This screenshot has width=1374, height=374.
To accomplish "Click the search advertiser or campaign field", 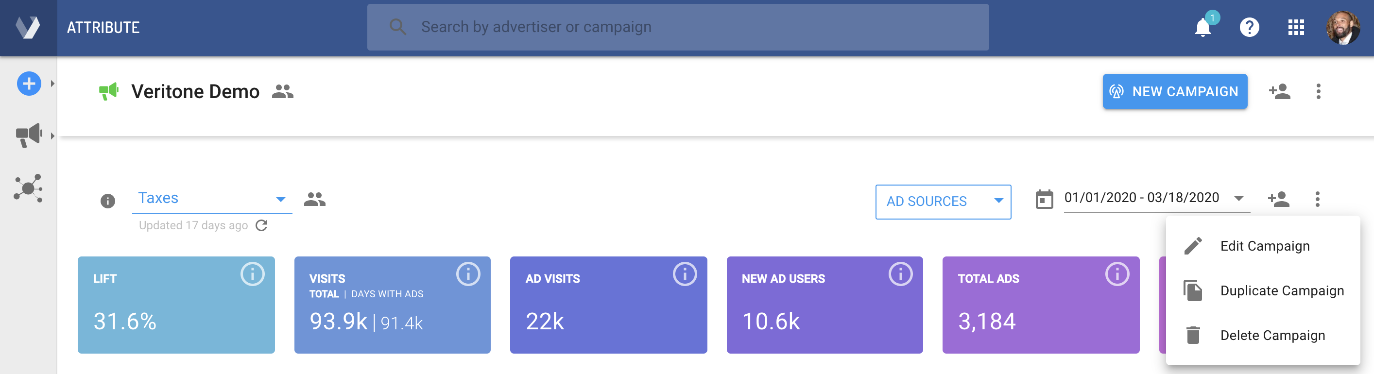I will coord(677,27).
